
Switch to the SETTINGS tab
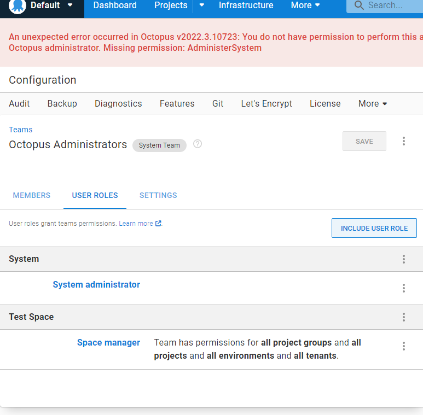(158, 195)
